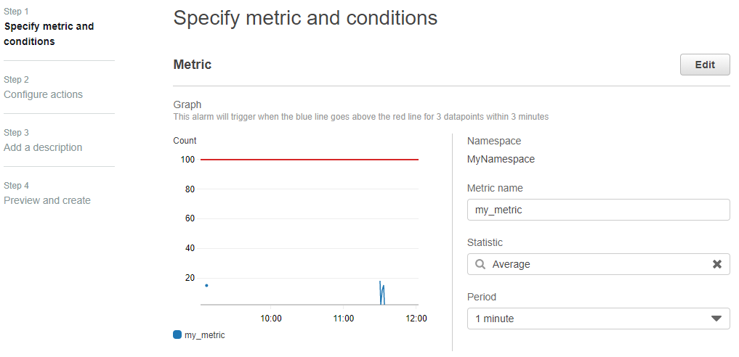Click the isolated blue datapoint at graph start
739x357 pixels.
point(206,285)
